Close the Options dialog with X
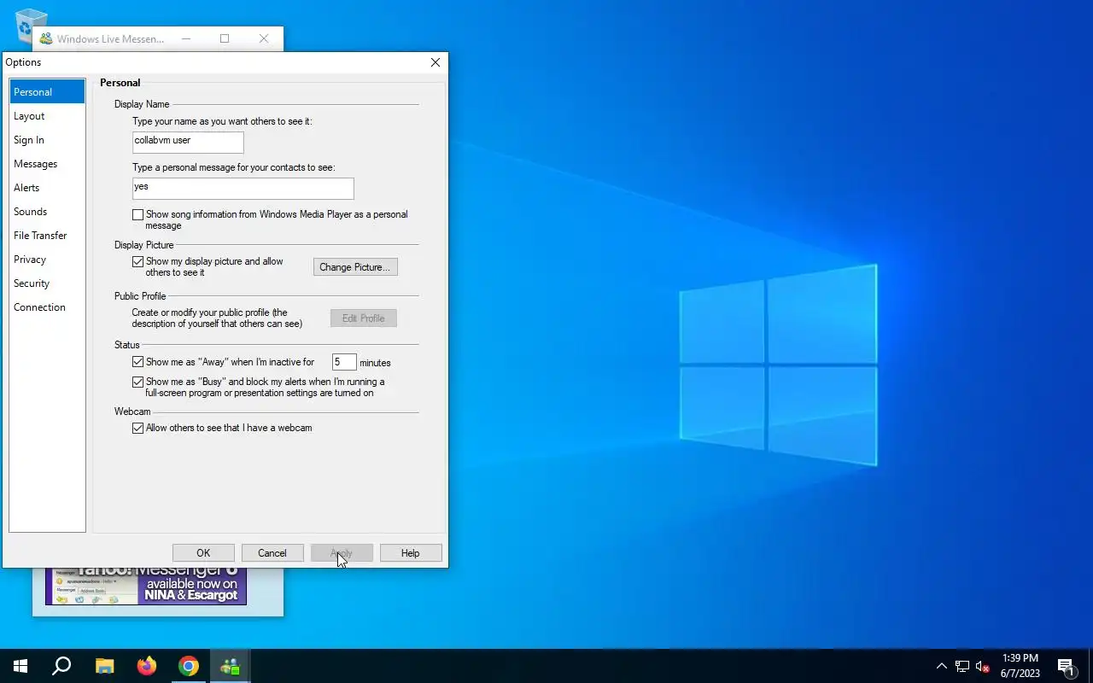Viewport: 1093px width, 683px height. pos(435,62)
